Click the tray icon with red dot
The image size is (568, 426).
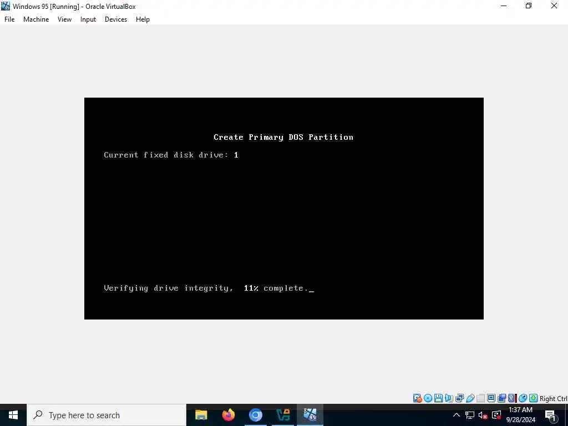point(496,415)
